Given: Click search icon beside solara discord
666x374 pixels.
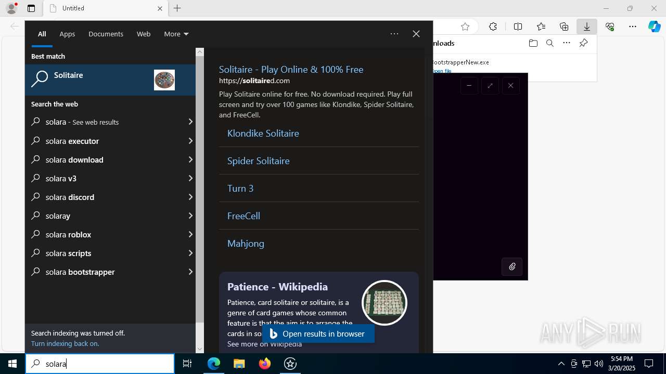Looking at the screenshot, I should 36,197.
